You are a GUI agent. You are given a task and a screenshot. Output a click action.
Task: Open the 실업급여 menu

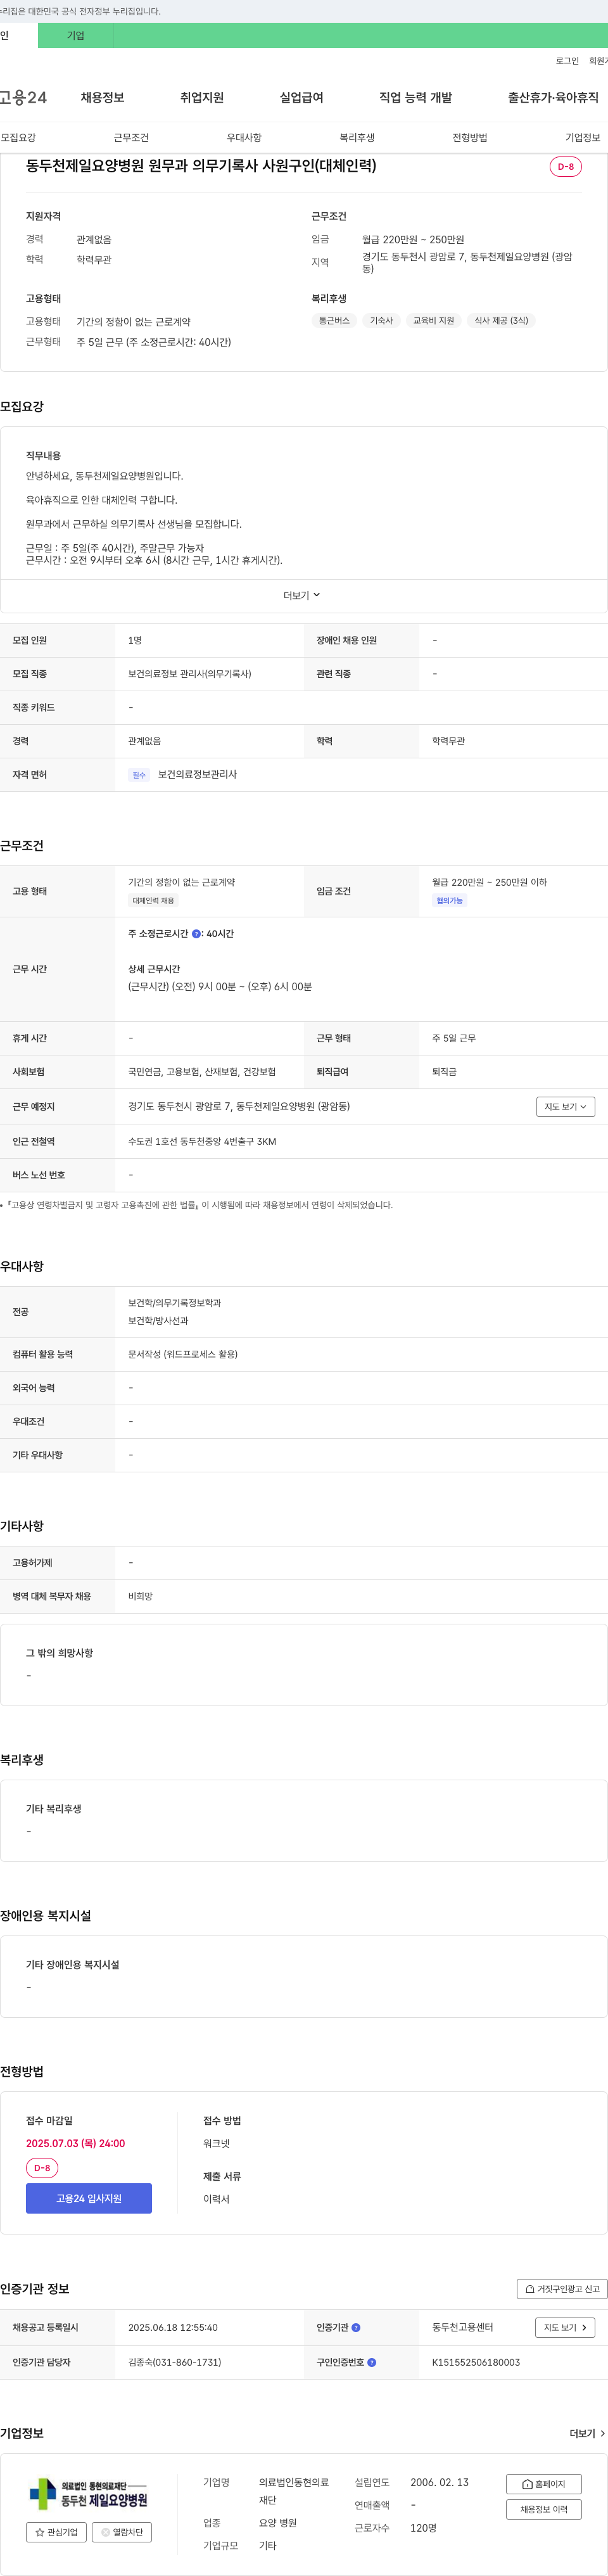tap(301, 97)
